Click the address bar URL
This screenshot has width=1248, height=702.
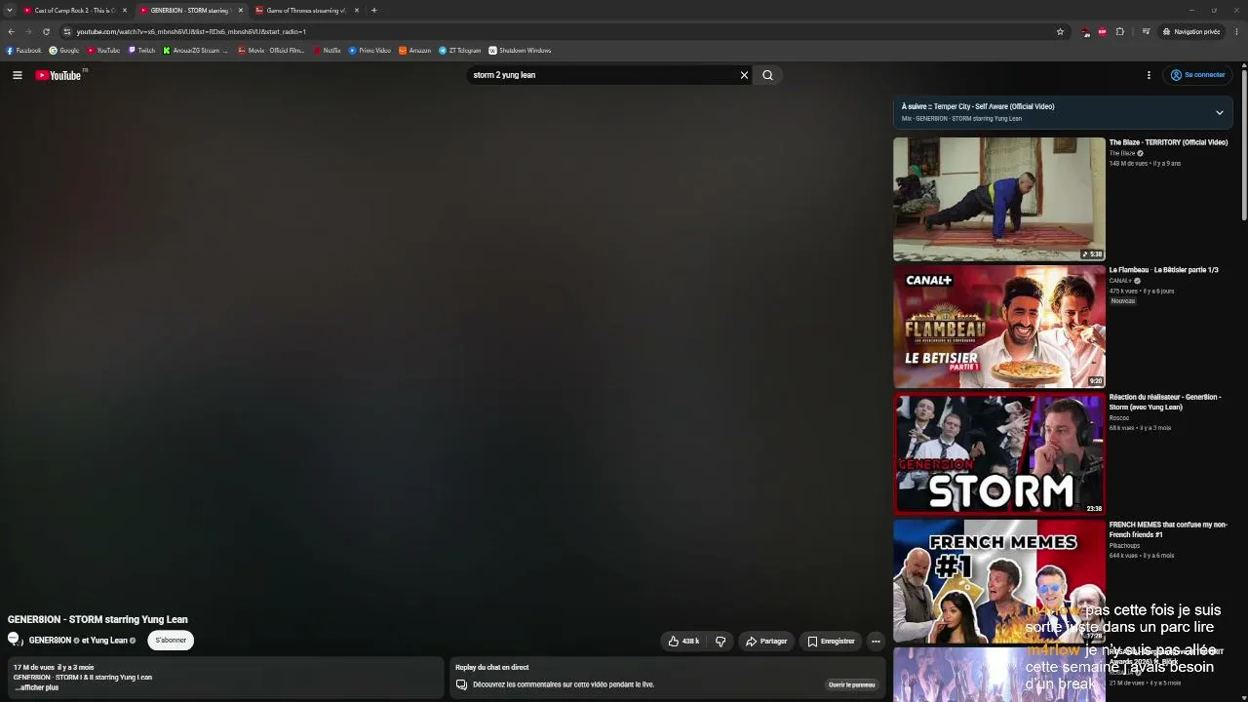(x=191, y=31)
